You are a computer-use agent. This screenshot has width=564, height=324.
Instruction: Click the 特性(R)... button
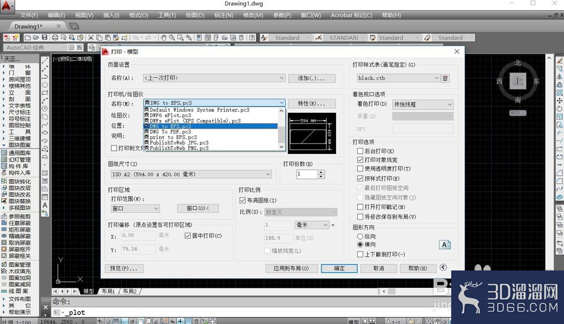click(311, 104)
